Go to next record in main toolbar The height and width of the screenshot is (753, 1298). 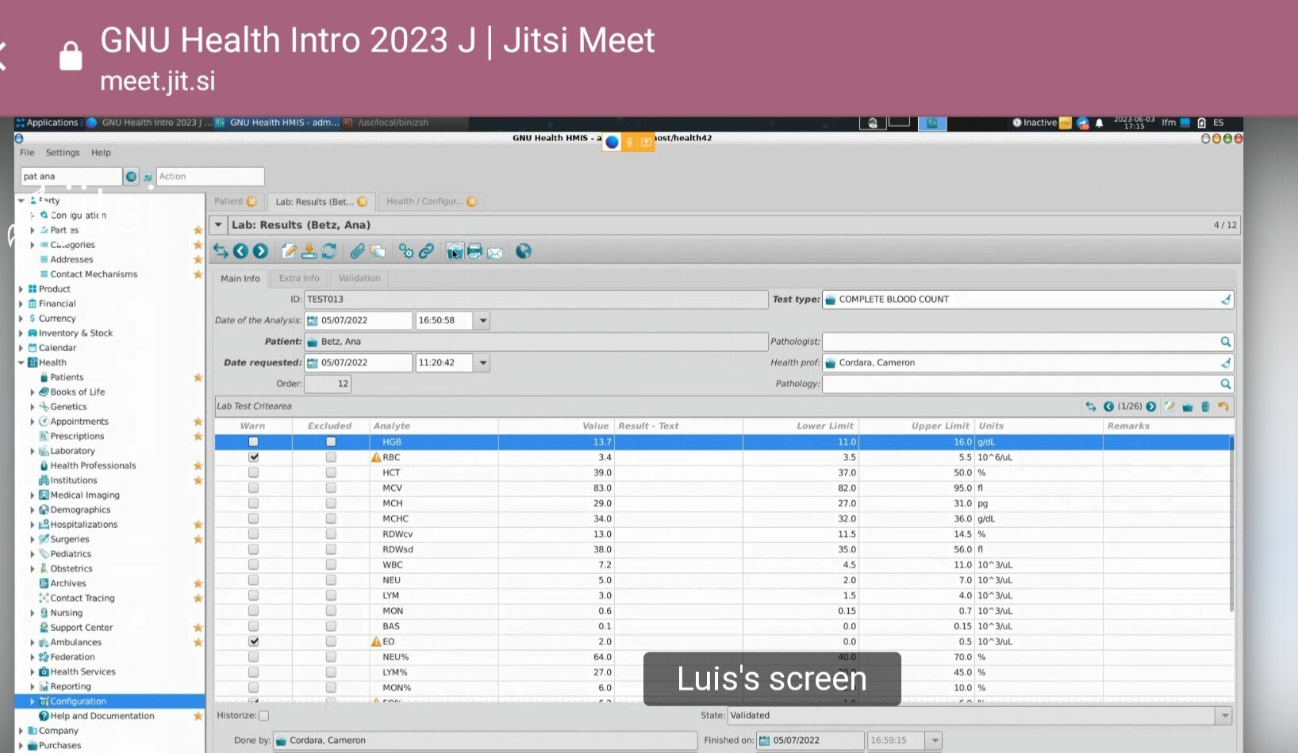[x=260, y=251]
